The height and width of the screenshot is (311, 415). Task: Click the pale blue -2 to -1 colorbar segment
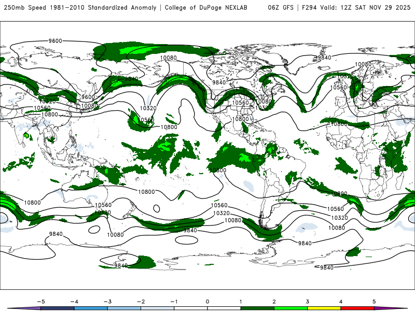point(158,308)
